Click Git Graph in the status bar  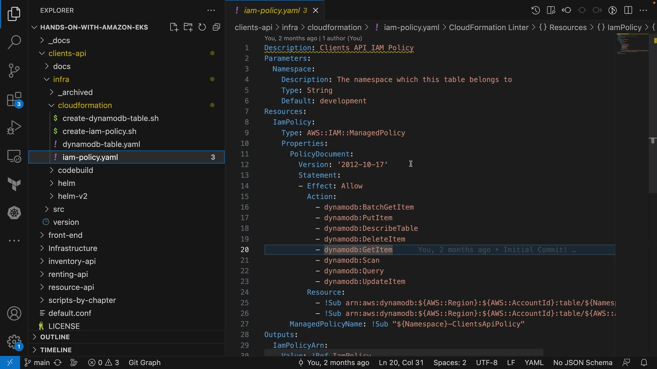[144, 363]
